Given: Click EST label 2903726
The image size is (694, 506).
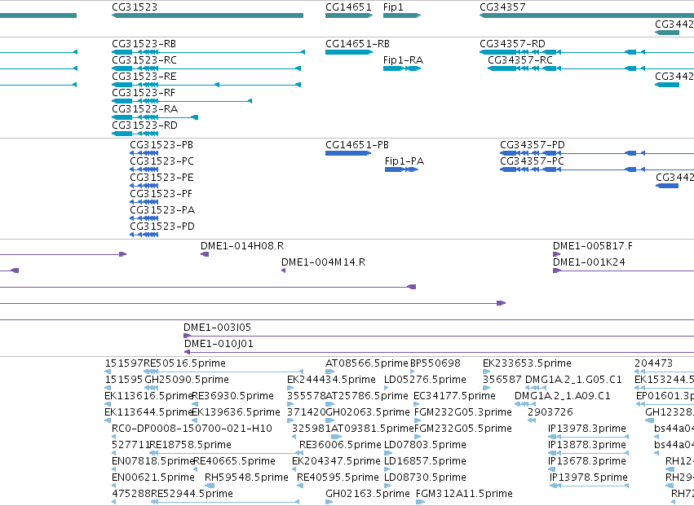Looking at the screenshot, I should 550,412.
